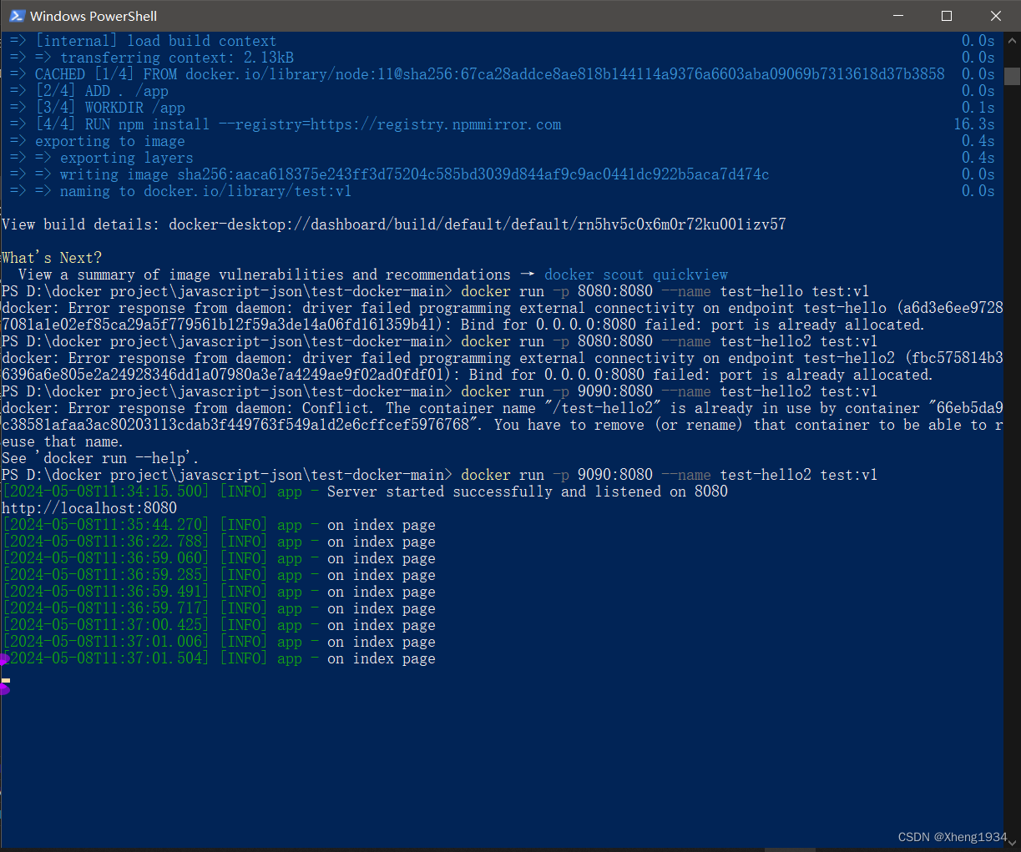Click the Windows PowerShell title bar text
Screen dimensions: 1021x852
click(92, 15)
